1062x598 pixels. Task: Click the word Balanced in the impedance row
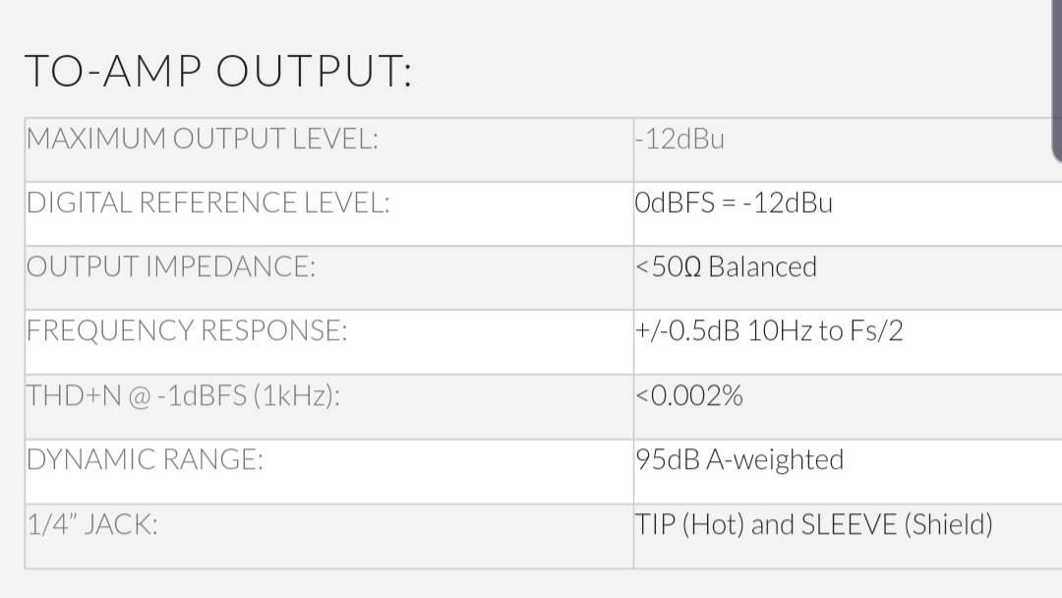pos(762,267)
